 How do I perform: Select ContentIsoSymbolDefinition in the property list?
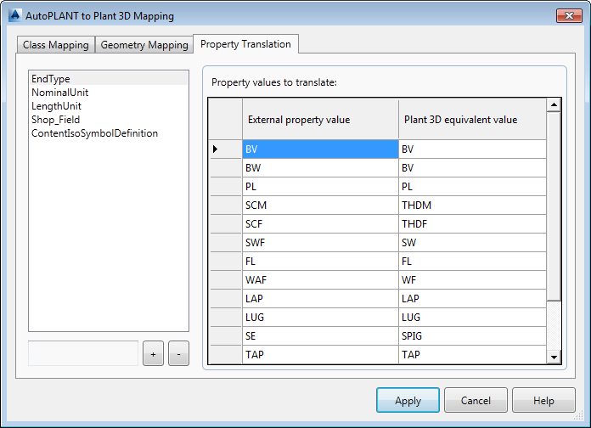[x=109, y=133]
